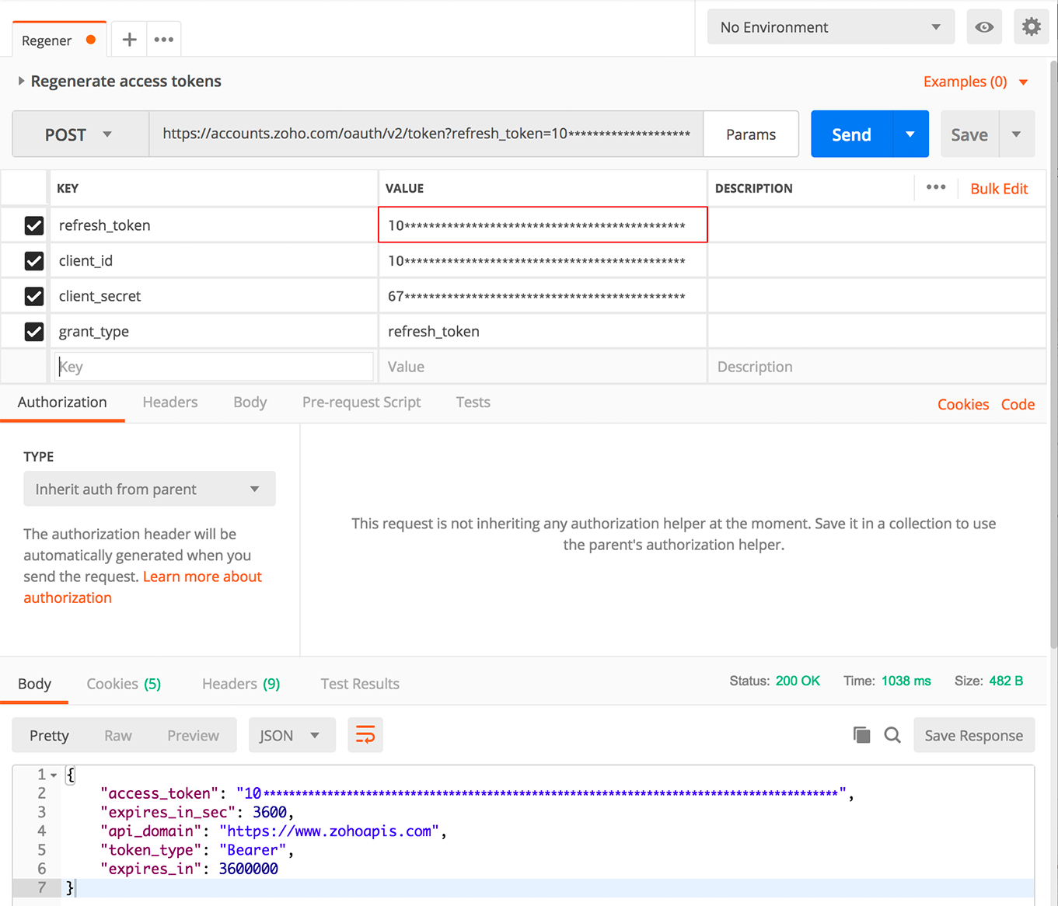Open manage environments gear icon
This screenshot has height=906, width=1058.
tap(1031, 27)
